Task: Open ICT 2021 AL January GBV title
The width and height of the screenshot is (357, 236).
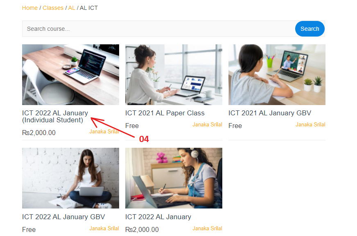Action: pos(270,113)
